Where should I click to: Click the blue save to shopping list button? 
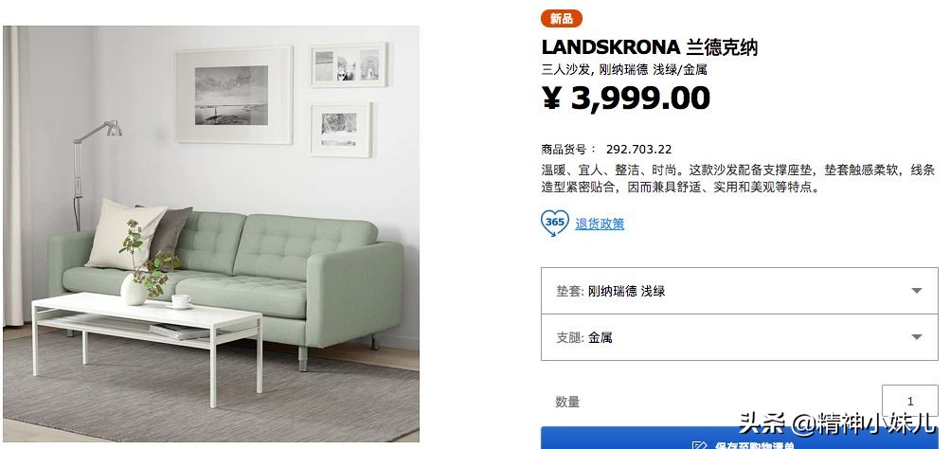[739, 438]
